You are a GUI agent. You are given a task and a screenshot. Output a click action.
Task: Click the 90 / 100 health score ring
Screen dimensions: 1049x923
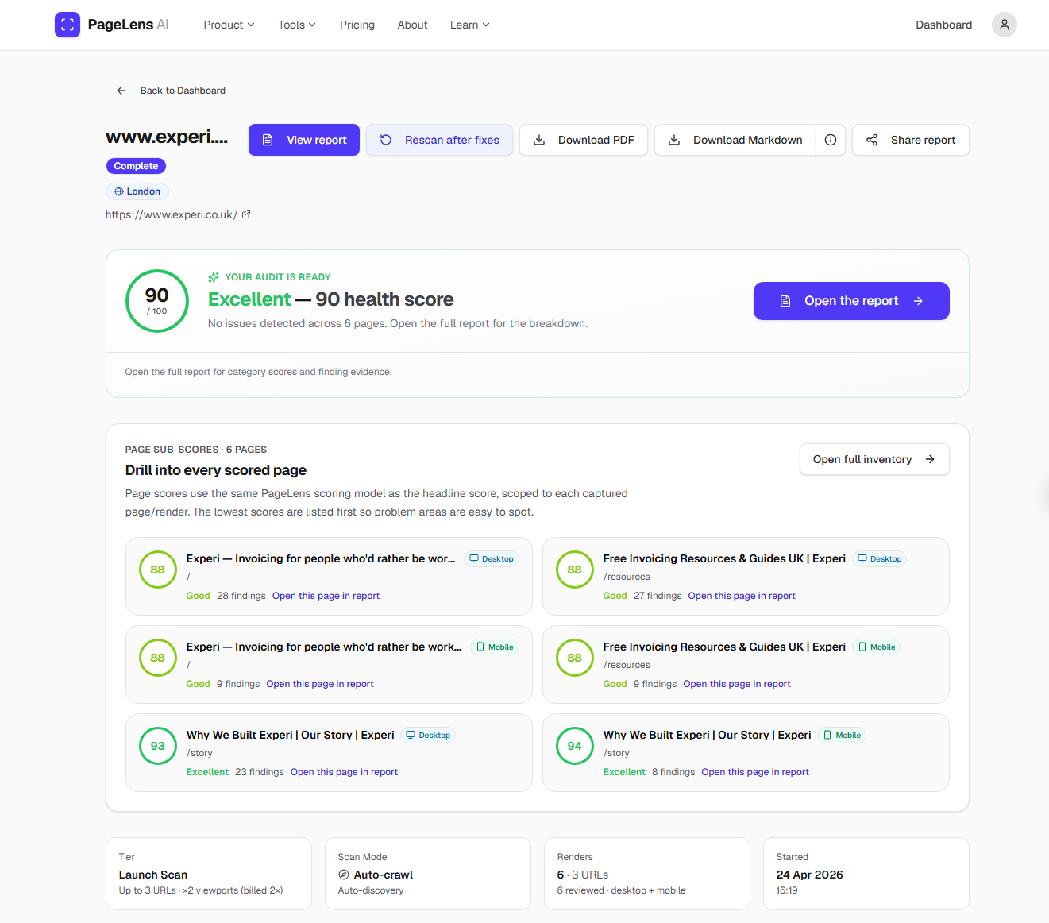(x=157, y=301)
